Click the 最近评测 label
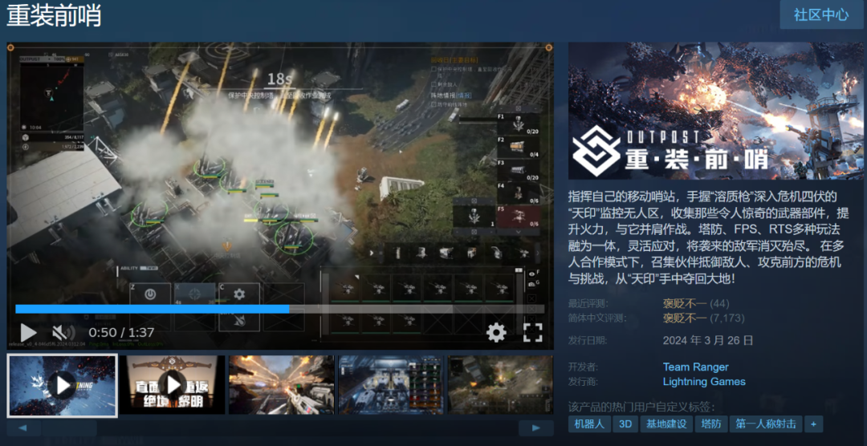 (588, 303)
